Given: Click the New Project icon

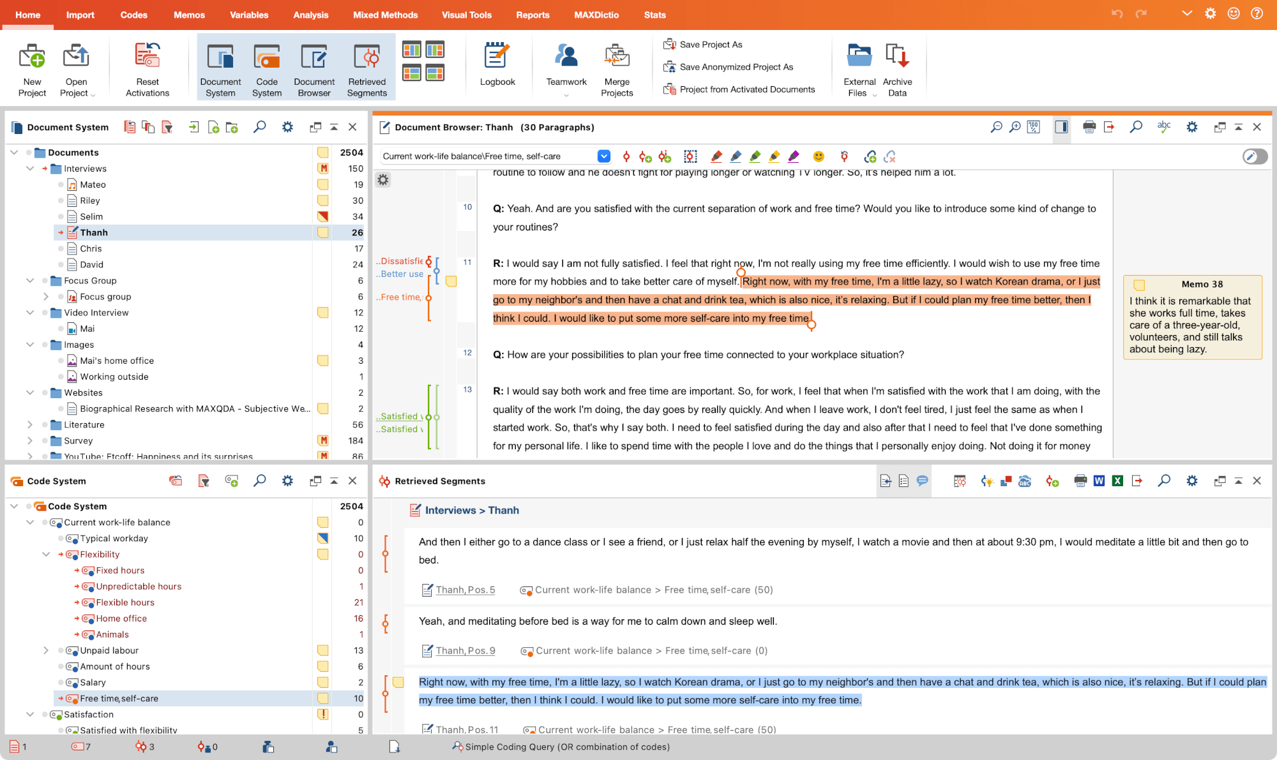Looking at the screenshot, I should click(32, 56).
